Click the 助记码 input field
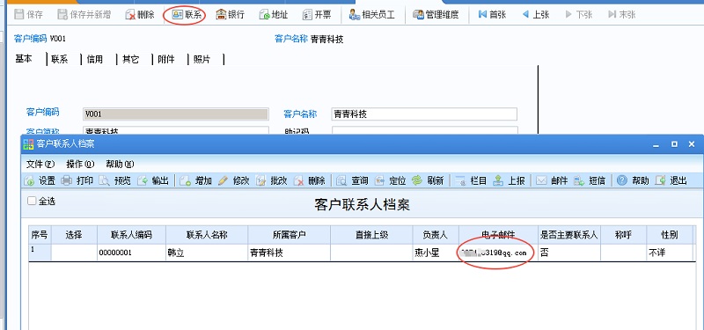The width and height of the screenshot is (704, 330). pos(425,130)
